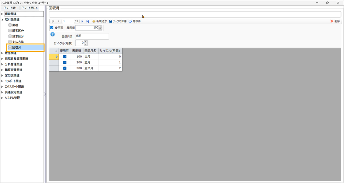Open the 顧客区分 master item
344x183 pixels.
point(18,31)
